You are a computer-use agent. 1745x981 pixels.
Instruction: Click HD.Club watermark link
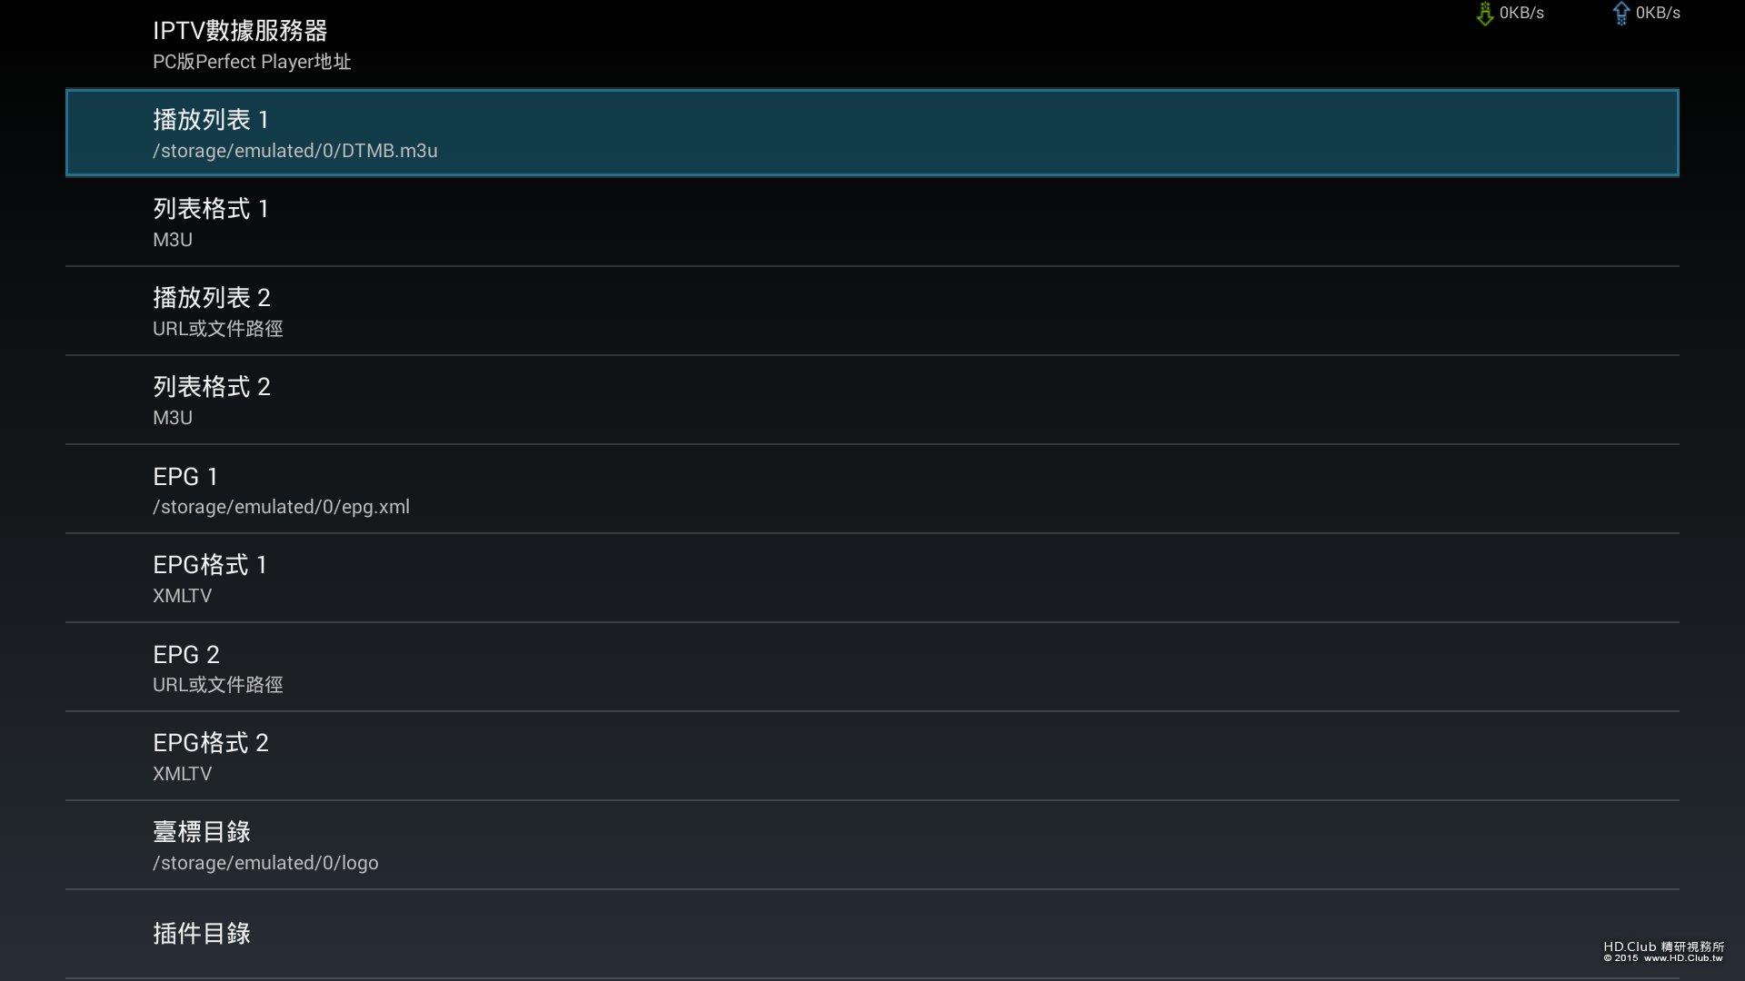point(1663,951)
